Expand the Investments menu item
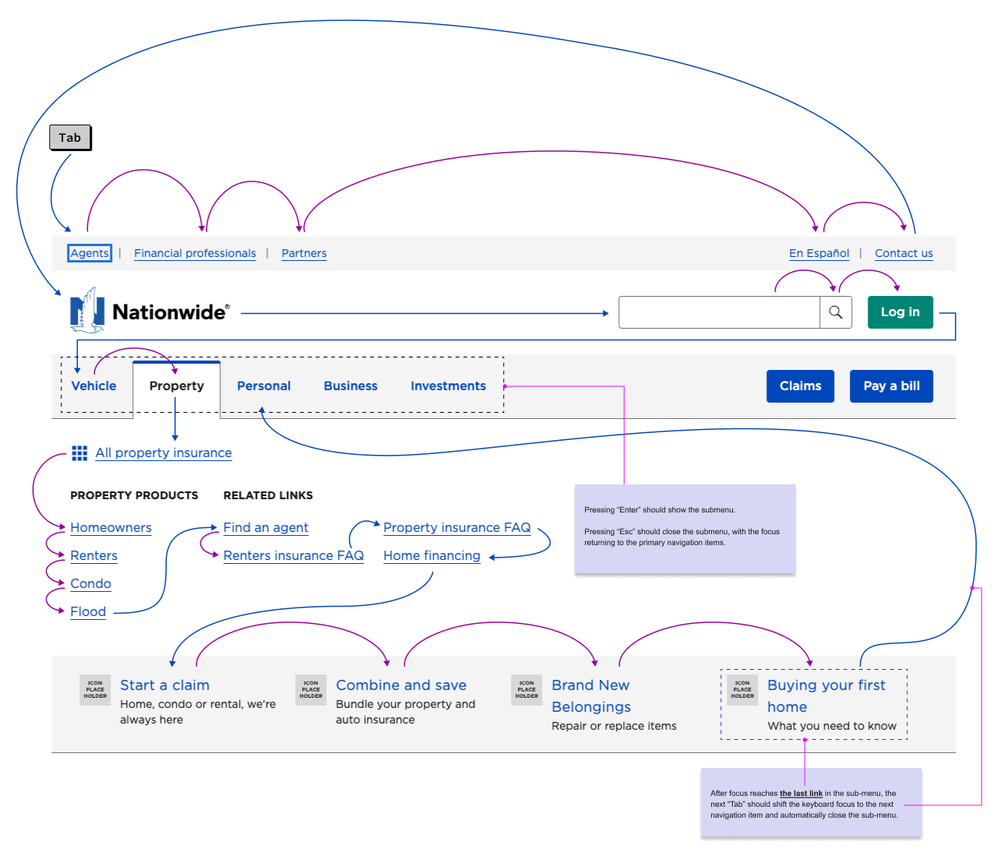The width and height of the screenshot is (997, 852). [x=448, y=386]
